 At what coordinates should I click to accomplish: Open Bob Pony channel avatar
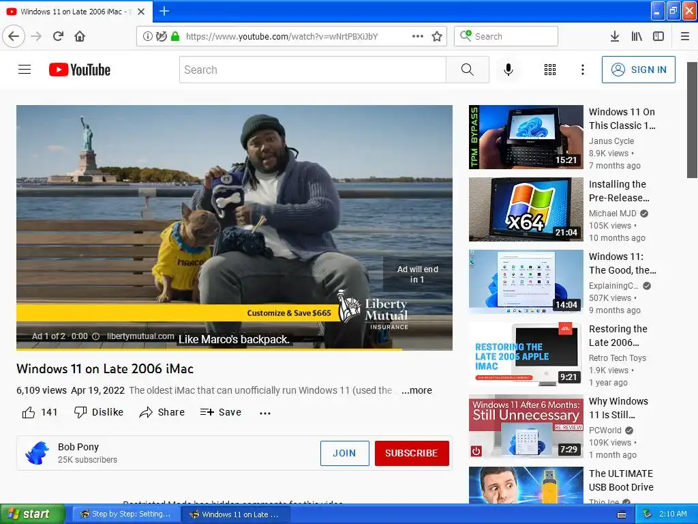(x=37, y=453)
